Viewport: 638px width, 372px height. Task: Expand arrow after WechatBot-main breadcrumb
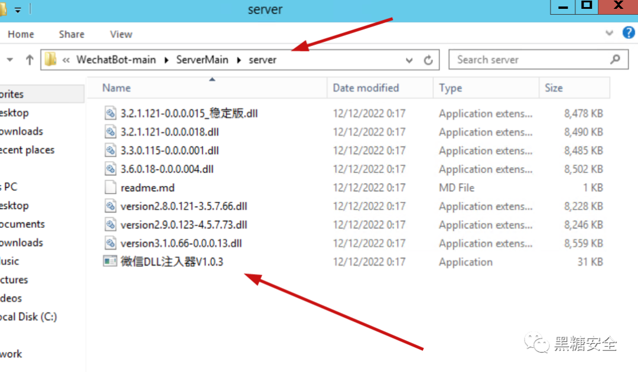167,60
